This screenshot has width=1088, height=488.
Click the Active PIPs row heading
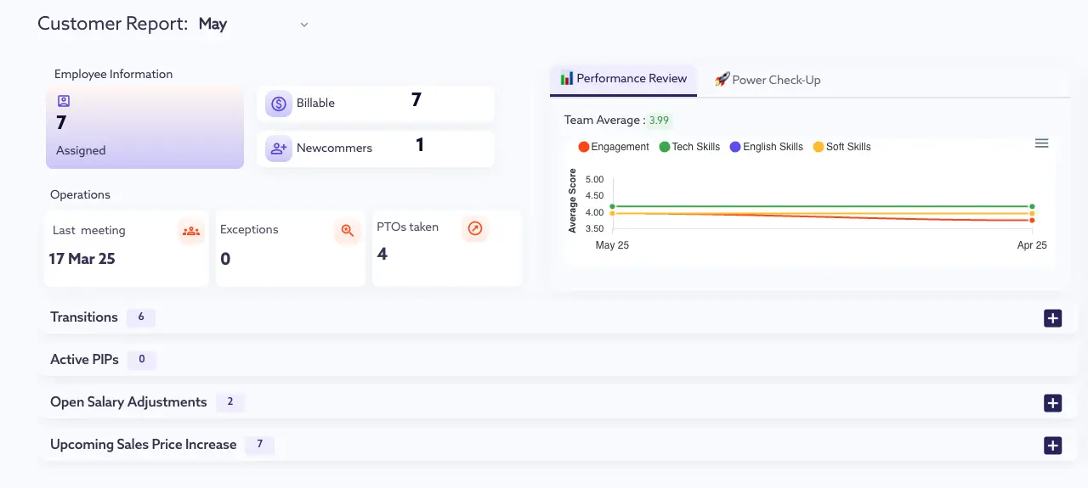click(x=84, y=360)
